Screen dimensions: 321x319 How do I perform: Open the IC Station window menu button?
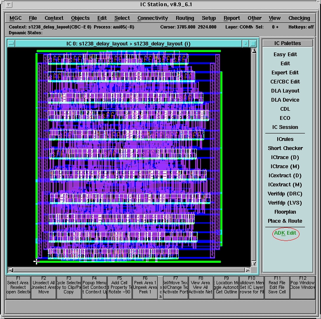pyautogui.click(x=9, y=5)
